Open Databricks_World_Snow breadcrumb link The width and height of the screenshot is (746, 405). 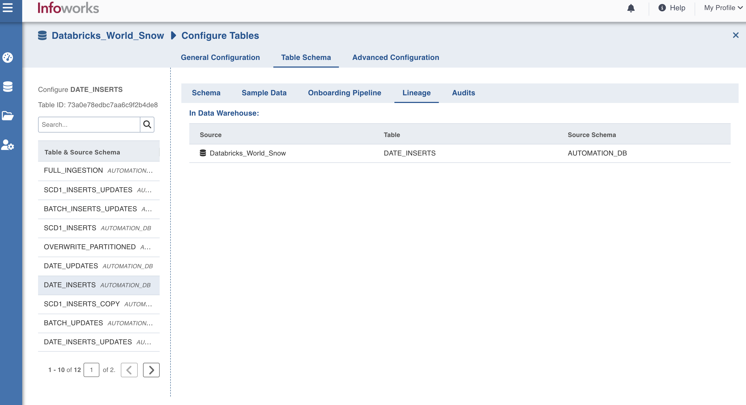click(108, 36)
